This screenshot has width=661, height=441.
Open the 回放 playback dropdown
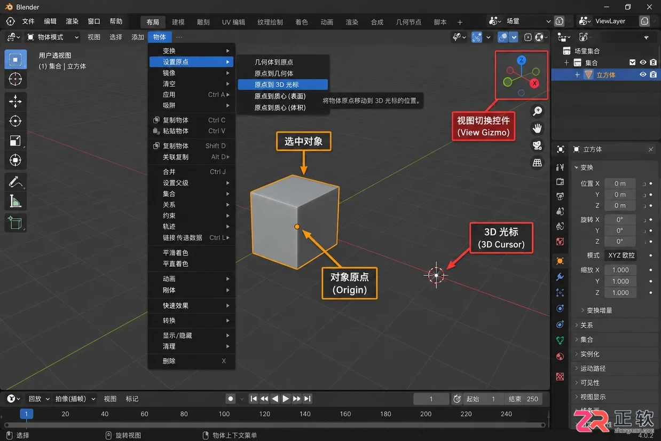(x=38, y=399)
